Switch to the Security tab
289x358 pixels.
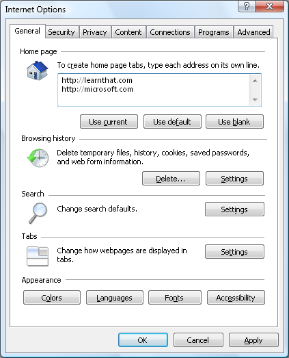[61, 32]
